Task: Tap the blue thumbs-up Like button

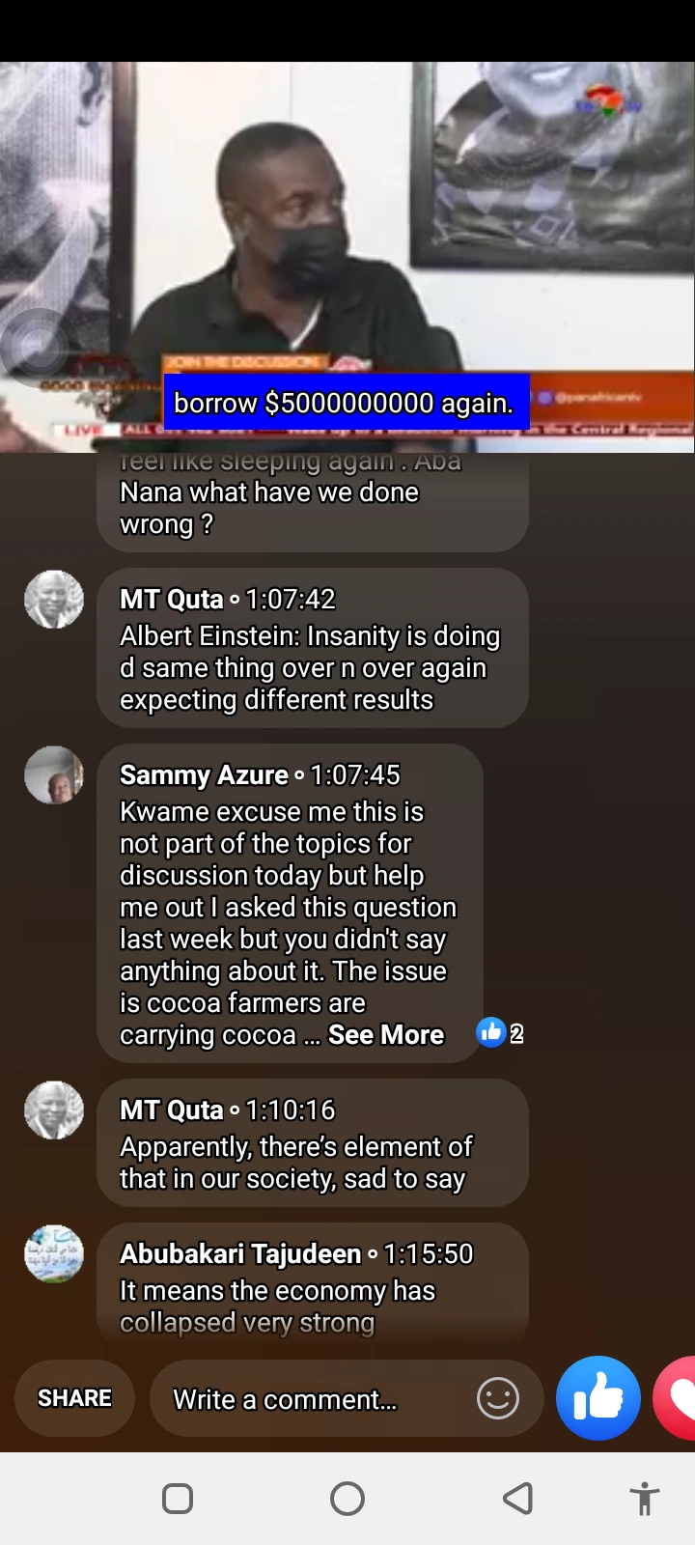Action: click(x=598, y=1398)
